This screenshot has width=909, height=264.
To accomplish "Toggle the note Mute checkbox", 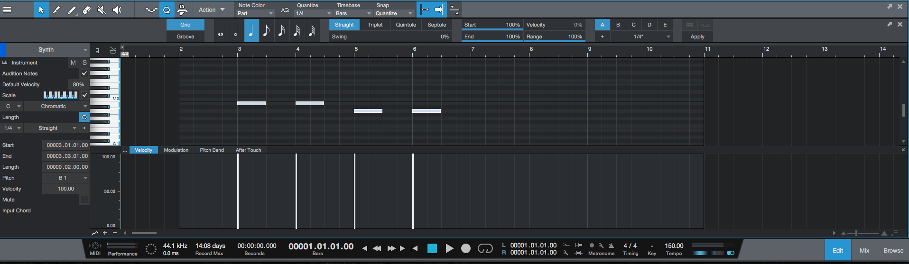I will tap(84, 200).
